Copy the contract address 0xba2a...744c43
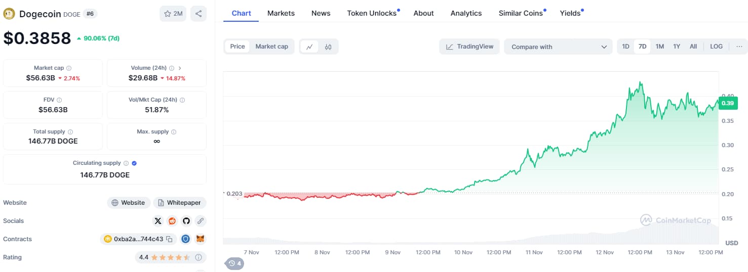Screen dimensions: 748x272 click(x=169, y=239)
